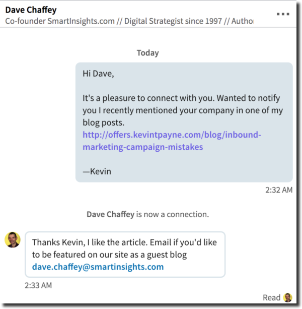Screen dimensions: 302x309
Task: Click the "Read" status label
Action: [x=271, y=297]
